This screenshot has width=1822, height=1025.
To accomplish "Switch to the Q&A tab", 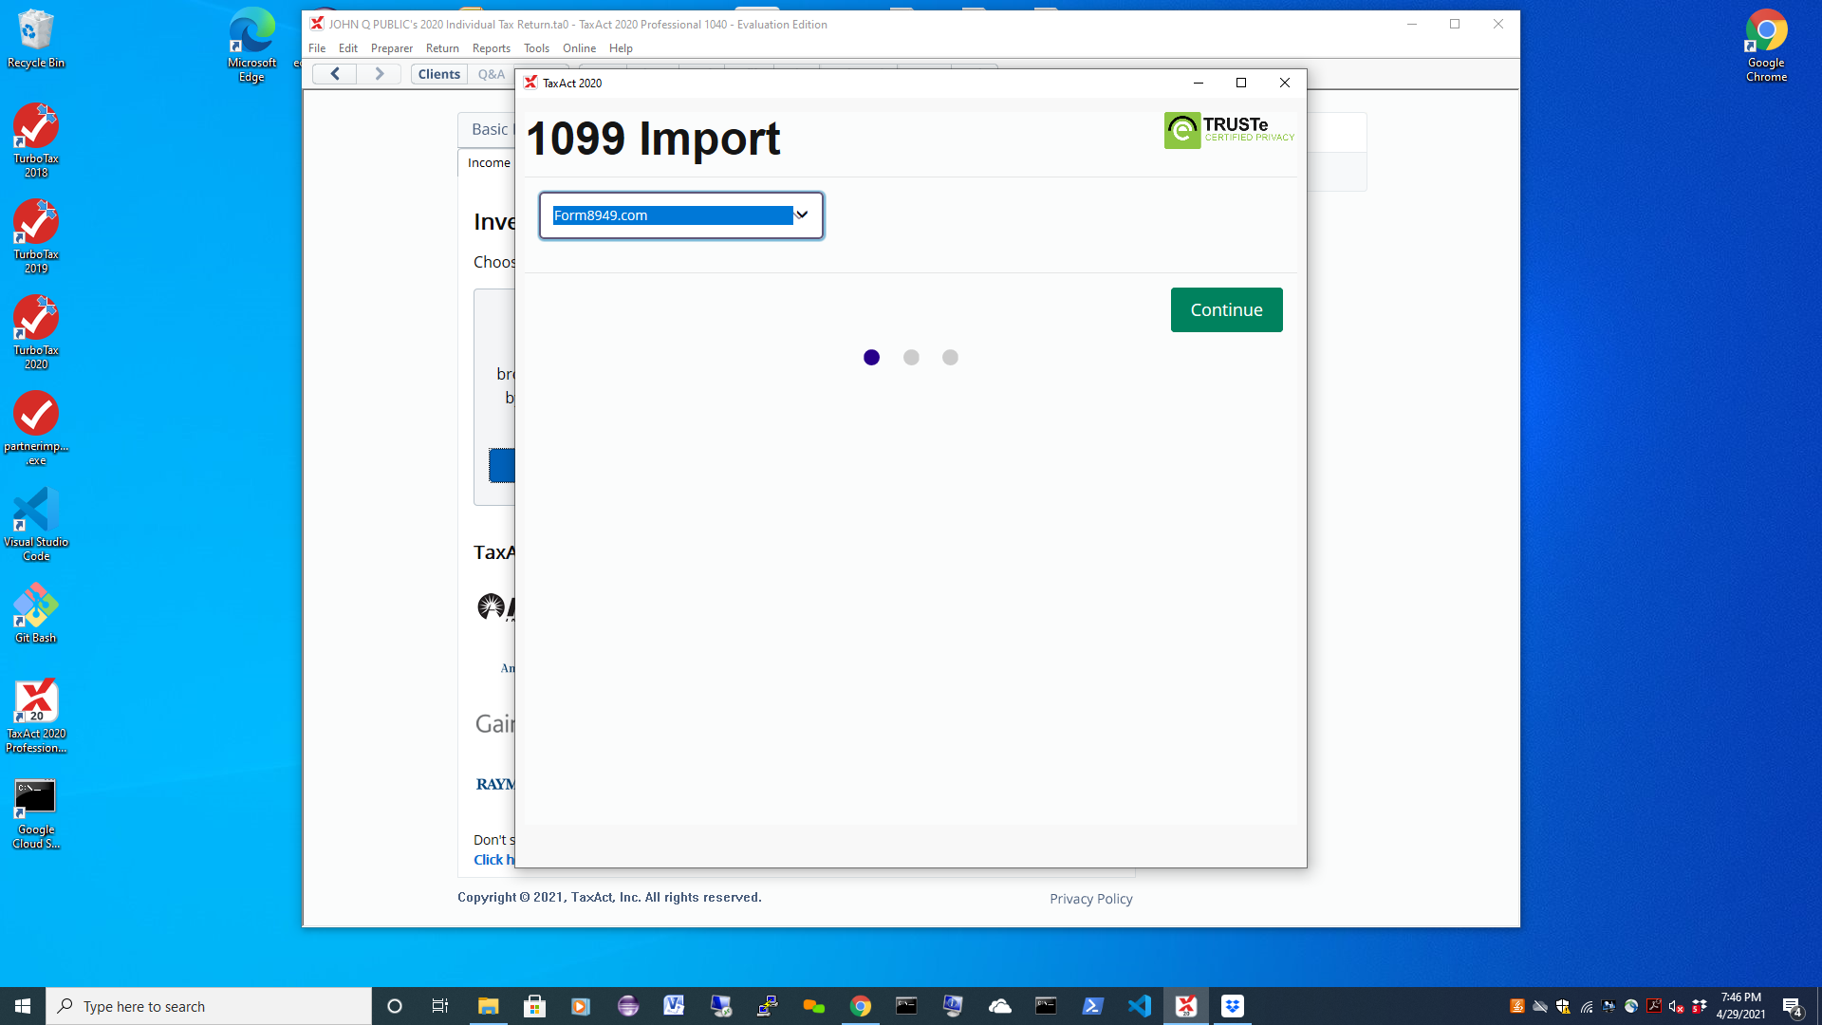I will tap(492, 74).
